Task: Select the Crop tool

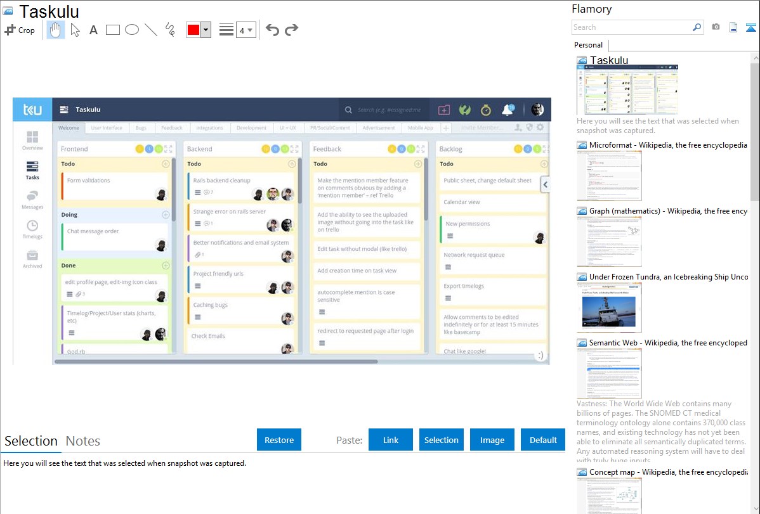Action: (x=20, y=30)
